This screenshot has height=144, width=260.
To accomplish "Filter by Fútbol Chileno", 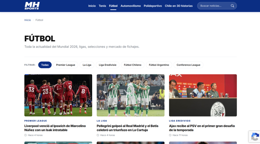I will coord(133,65).
